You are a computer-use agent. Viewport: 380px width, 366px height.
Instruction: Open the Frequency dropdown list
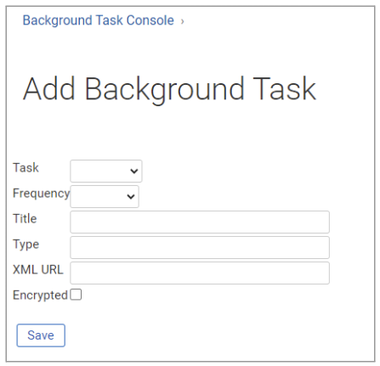(105, 196)
